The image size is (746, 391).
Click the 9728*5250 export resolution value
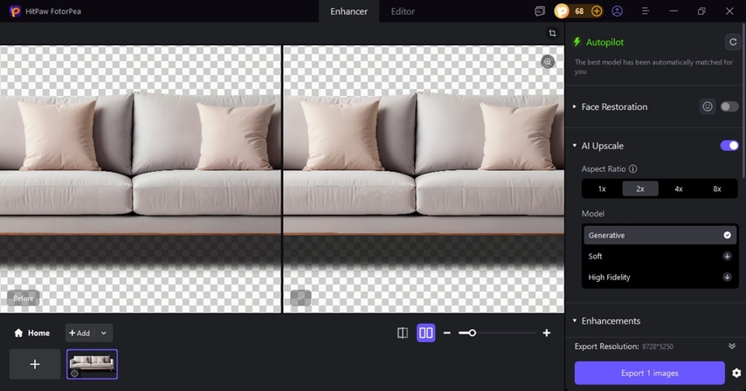pyautogui.click(x=658, y=346)
